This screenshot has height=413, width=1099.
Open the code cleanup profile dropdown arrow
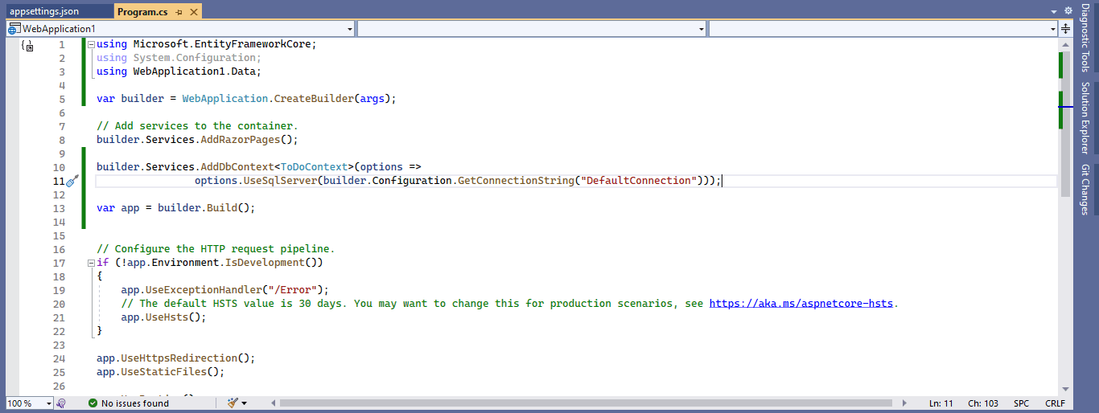coord(244,403)
